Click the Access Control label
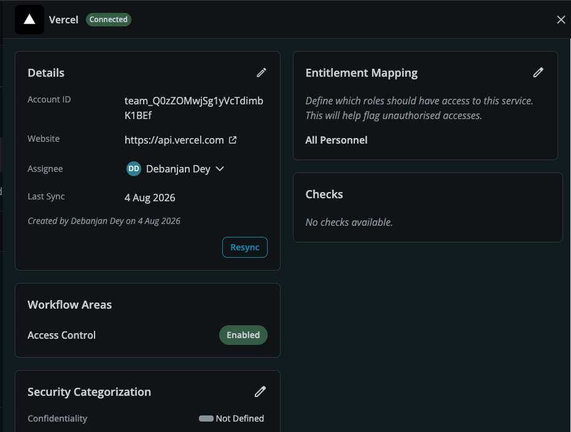Viewport: 571px width, 432px height. (x=61, y=335)
